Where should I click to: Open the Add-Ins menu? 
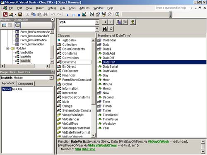point(84,8)
